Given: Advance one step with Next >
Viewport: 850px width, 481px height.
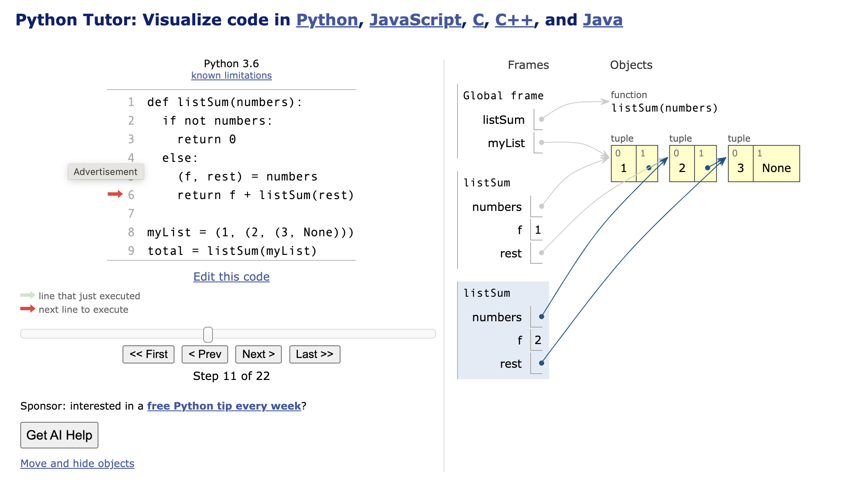Looking at the screenshot, I should 259,354.
